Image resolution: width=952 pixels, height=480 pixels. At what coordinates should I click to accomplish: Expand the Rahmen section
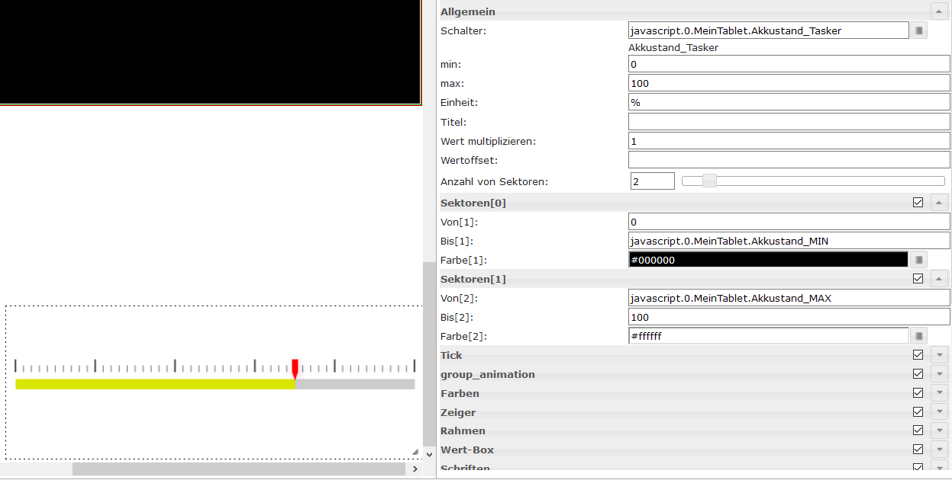(939, 430)
